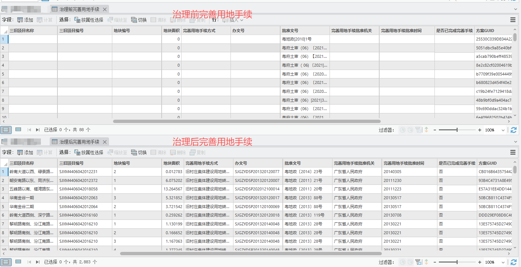Select row 5 header in top table
521x267 pixels.
click(x=4, y=74)
